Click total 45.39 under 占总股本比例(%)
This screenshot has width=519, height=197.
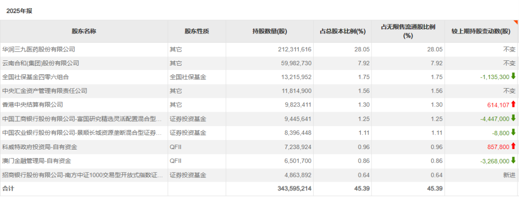(363, 188)
